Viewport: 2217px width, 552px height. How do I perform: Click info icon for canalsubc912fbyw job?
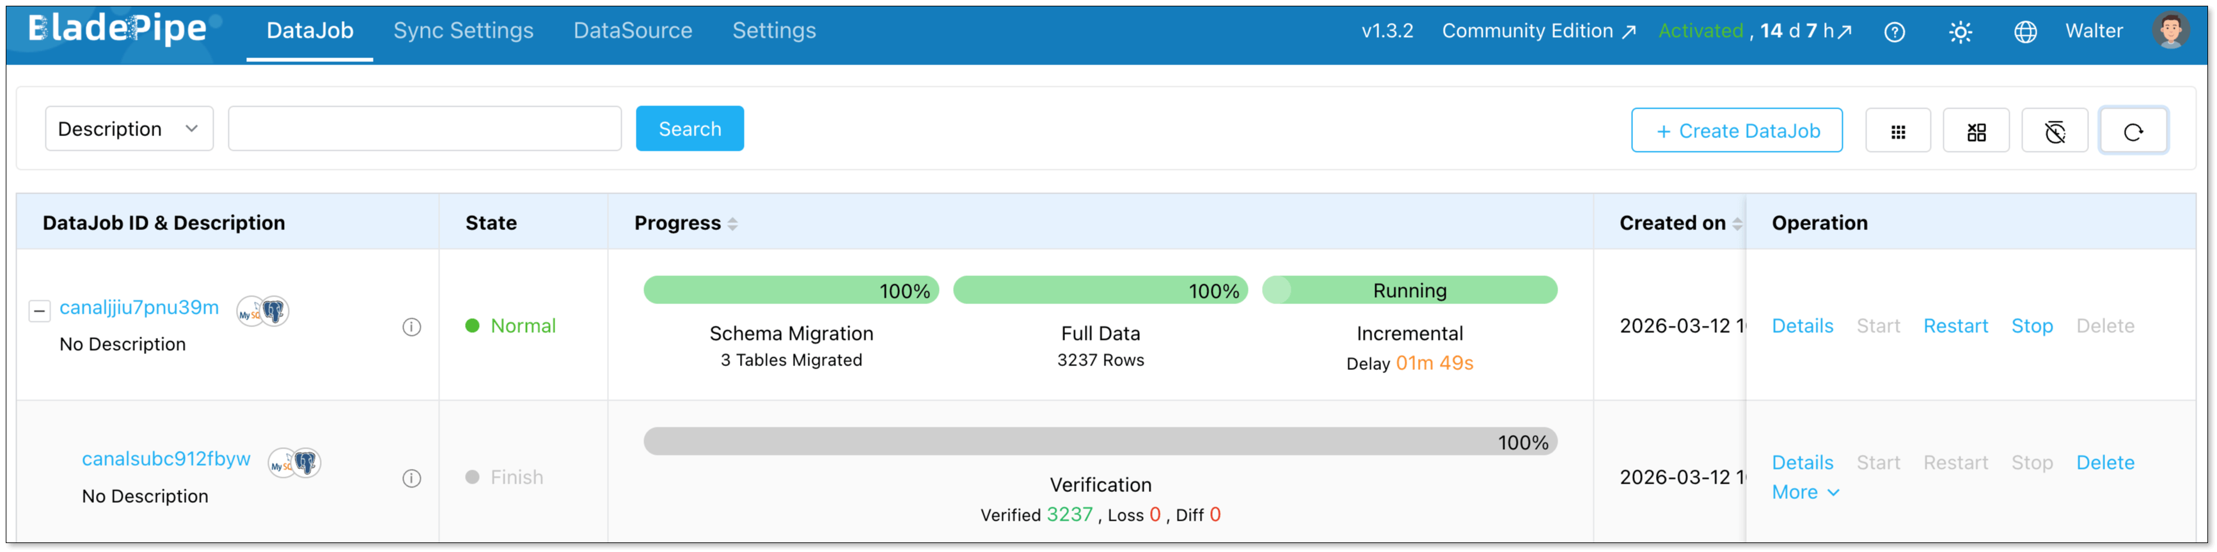click(411, 478)
